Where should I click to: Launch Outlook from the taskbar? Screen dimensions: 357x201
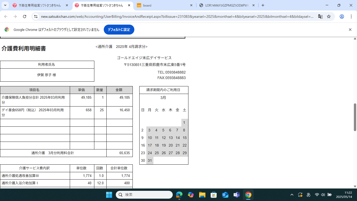point(225,195)
